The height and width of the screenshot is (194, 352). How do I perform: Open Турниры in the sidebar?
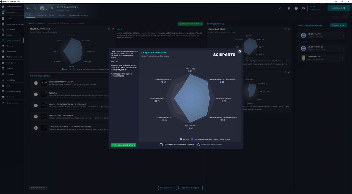coord(12,68)
